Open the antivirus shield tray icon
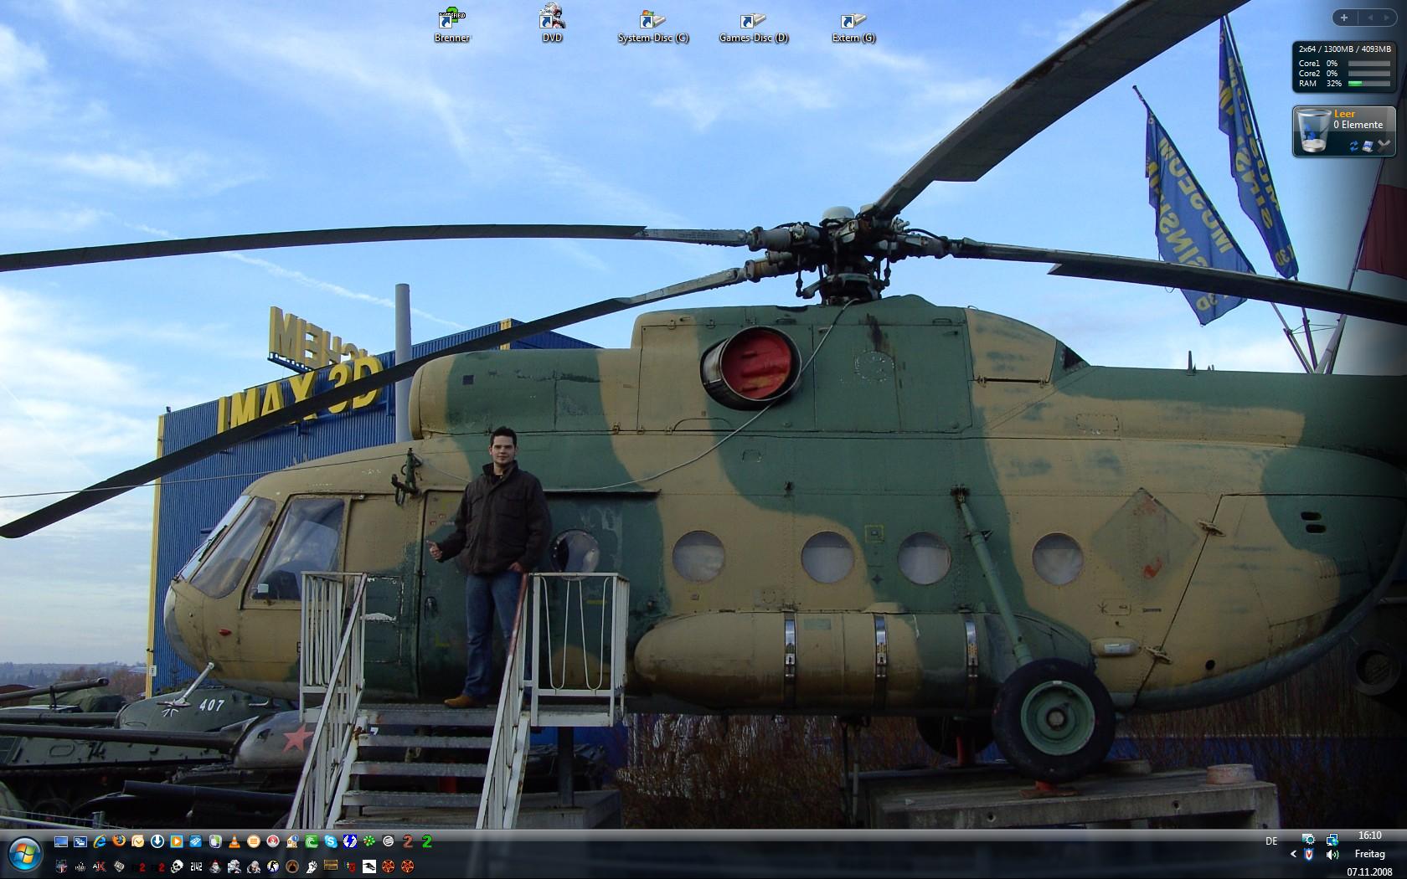 point(1308,854)
